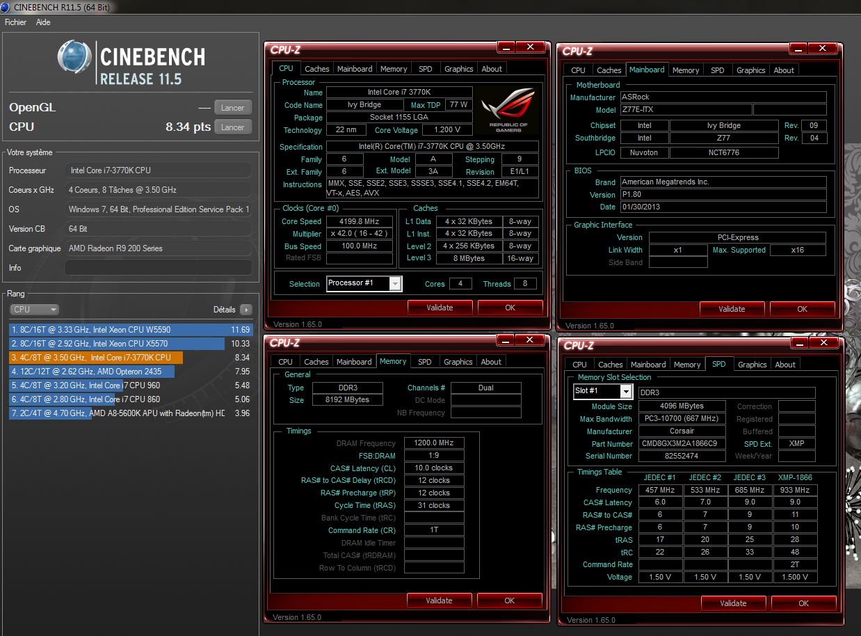Open Caches tab in CPU-Z Mainboard window
This screenshot has width=861, height=636.
pos(609,70)
